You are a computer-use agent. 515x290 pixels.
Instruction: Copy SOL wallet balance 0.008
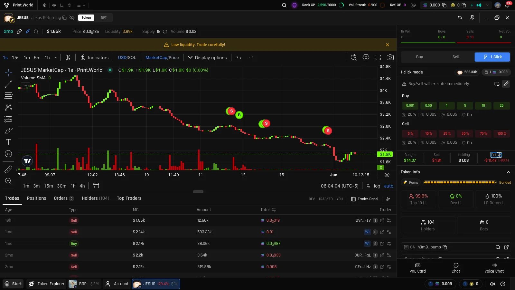click(x=444, y=5)
